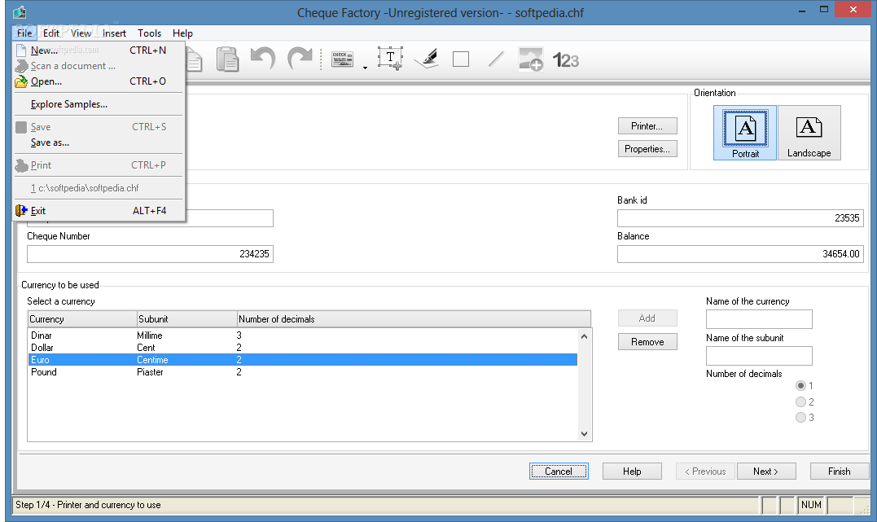Click the Finish button
877x522 pixels.
point(839,471)
